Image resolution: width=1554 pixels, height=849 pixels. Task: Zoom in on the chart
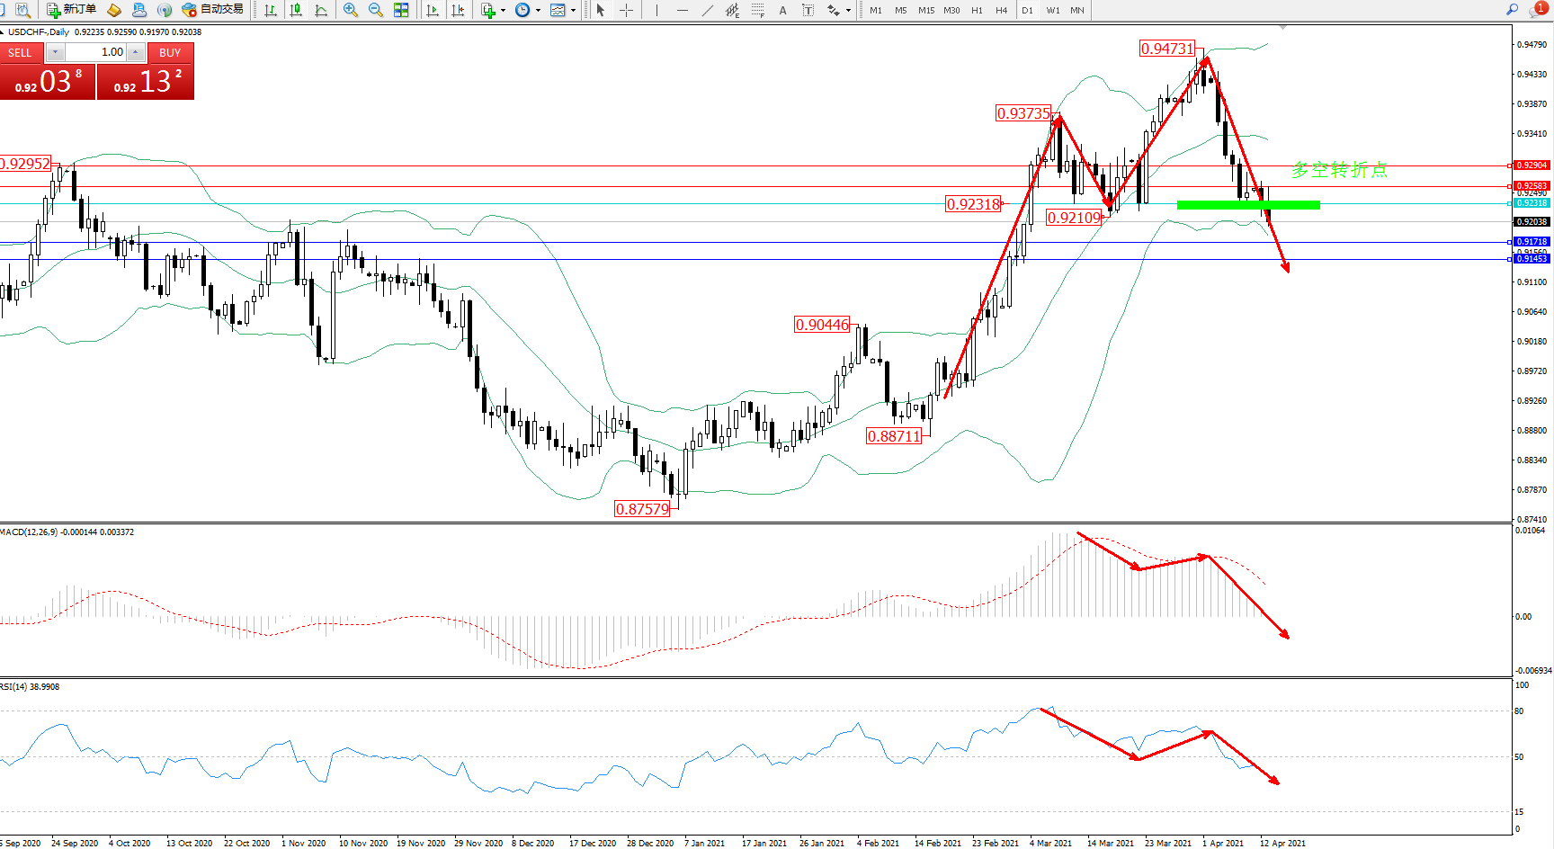[350, 10]
